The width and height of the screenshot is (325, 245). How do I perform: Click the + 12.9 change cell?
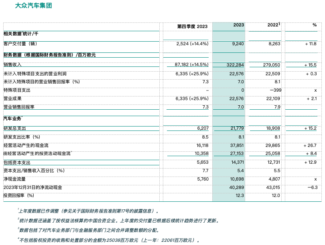coord(311,162)
